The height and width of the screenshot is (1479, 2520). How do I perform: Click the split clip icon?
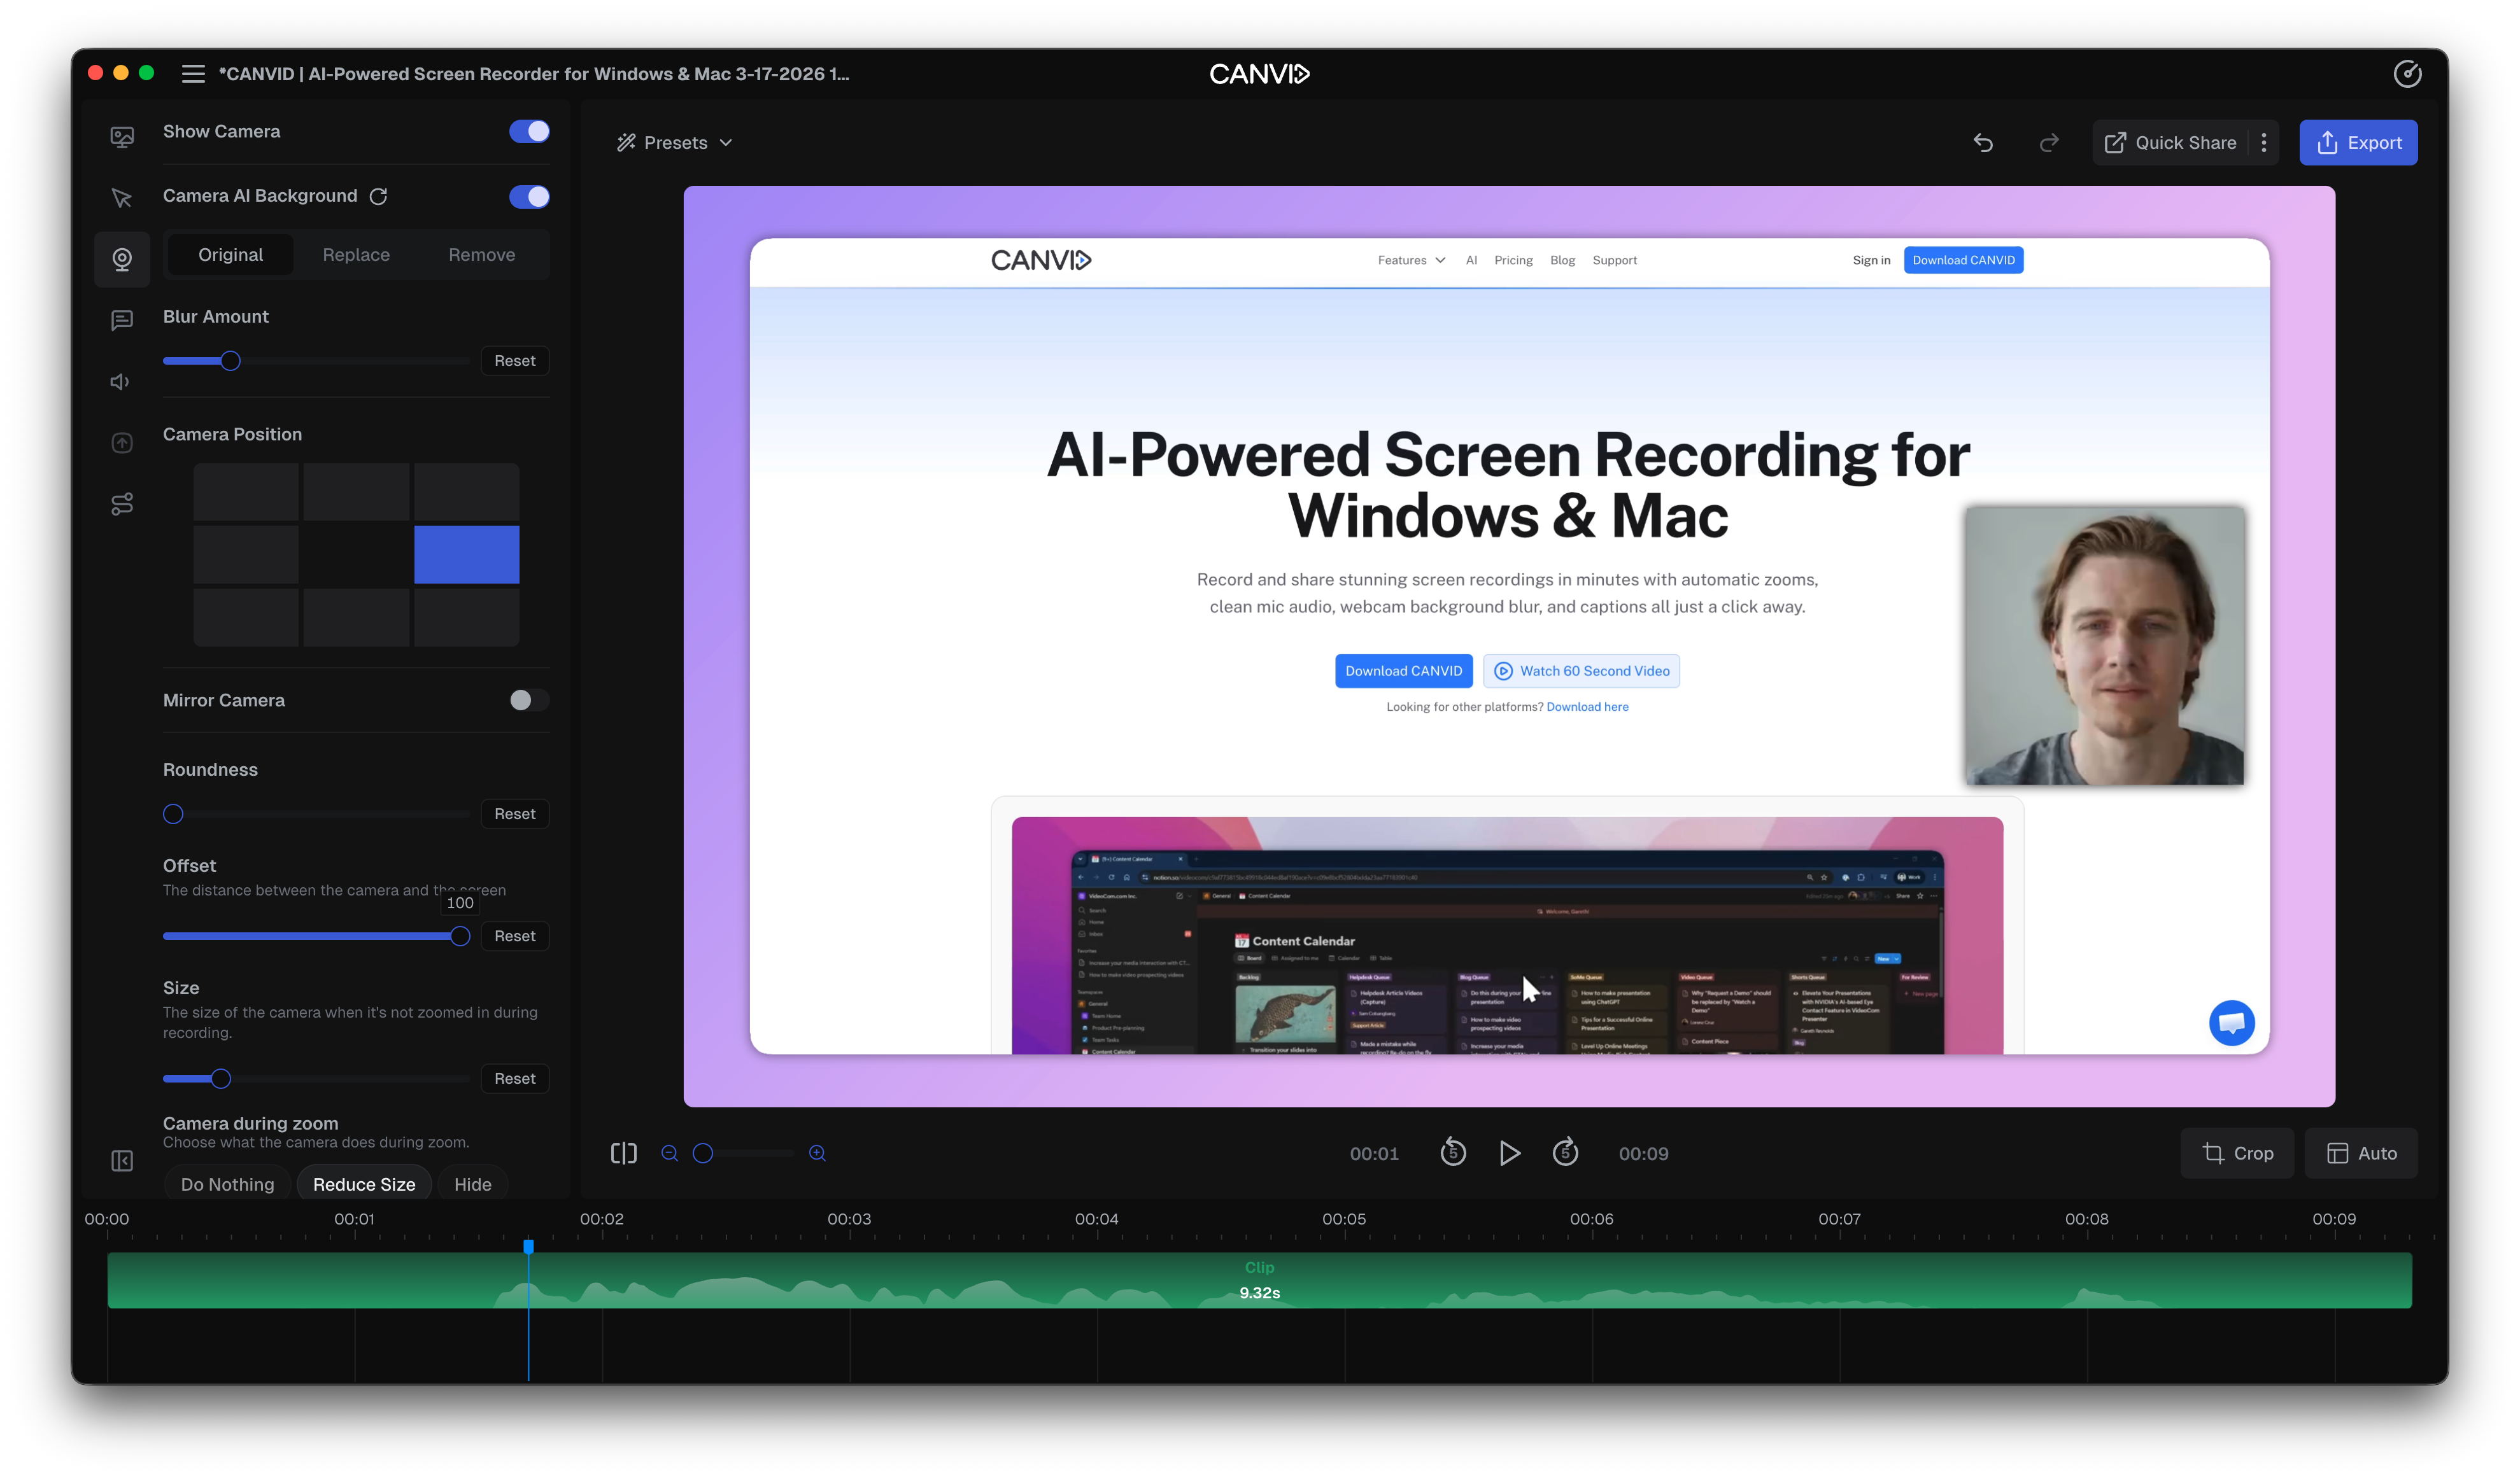(623, 1153)
